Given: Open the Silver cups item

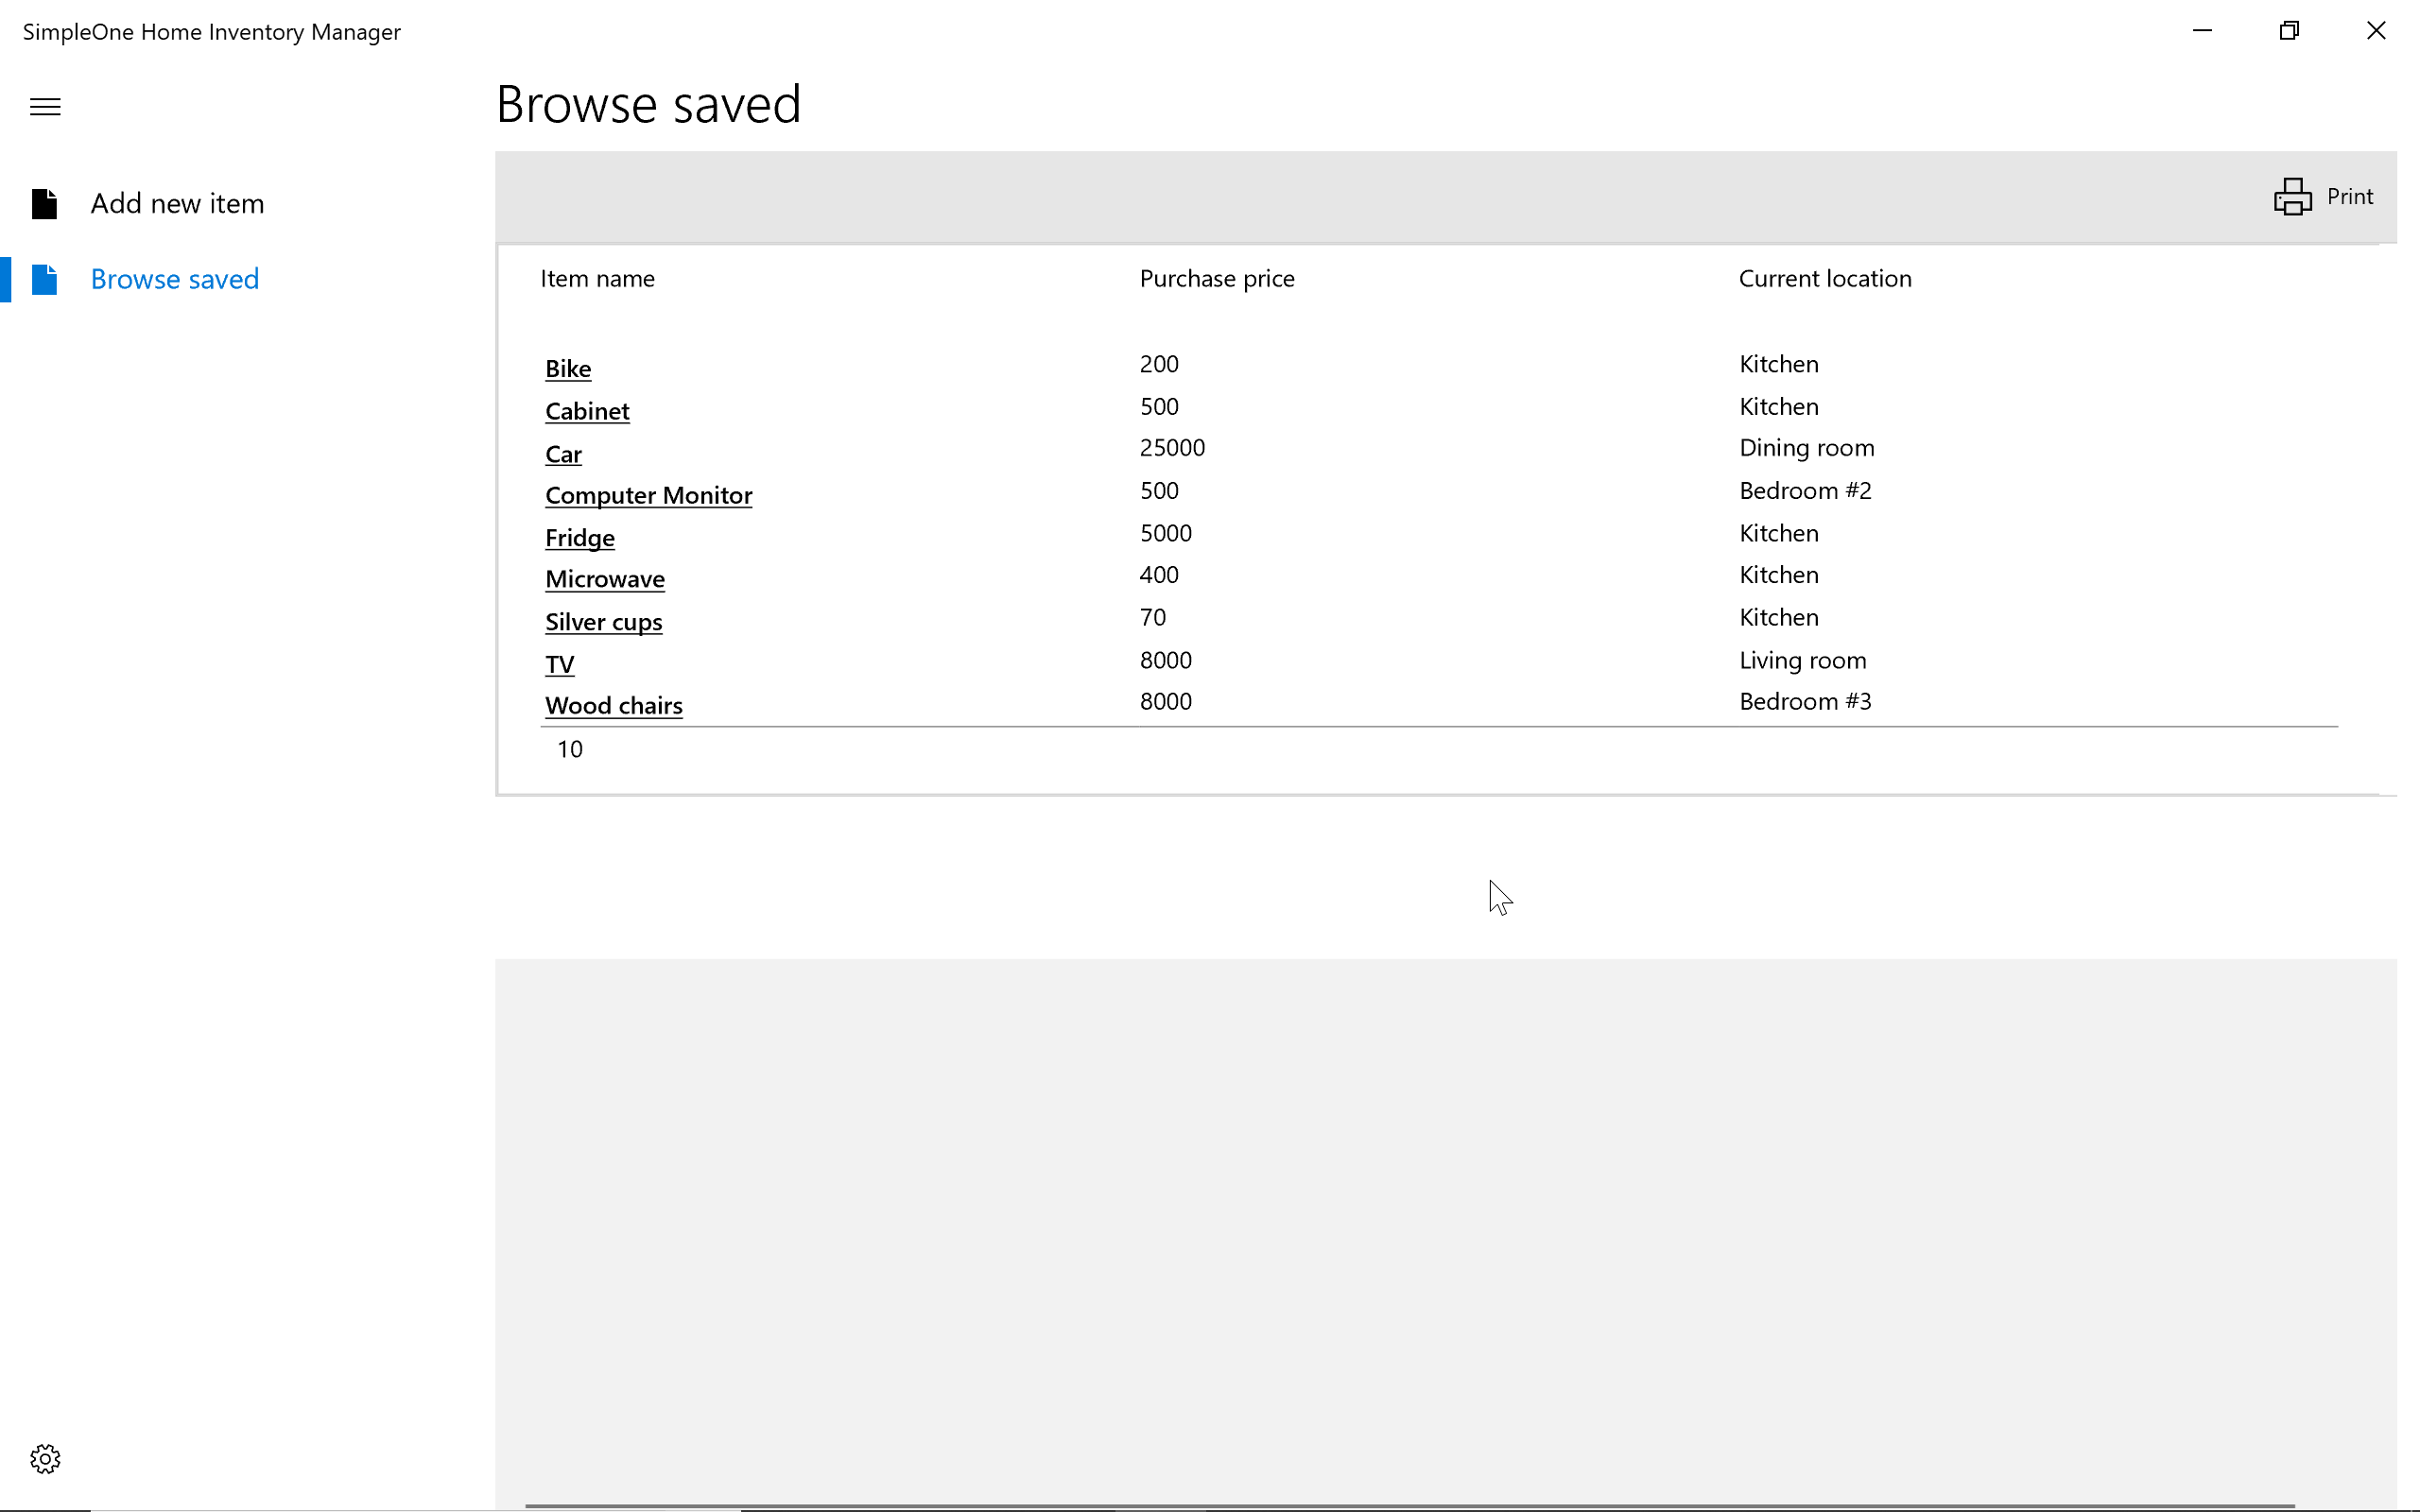Looking at the screenshot, I should [603, 622].
